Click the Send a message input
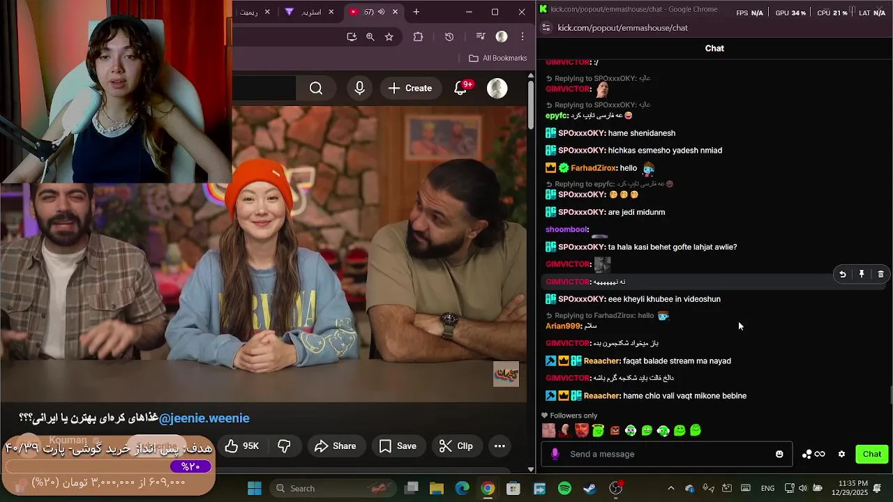 666,454
